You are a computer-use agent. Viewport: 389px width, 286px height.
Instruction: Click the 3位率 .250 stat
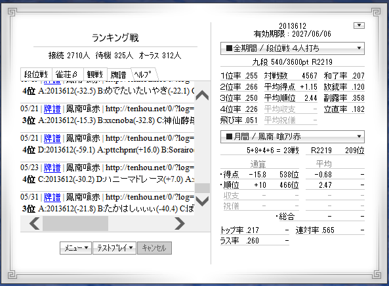239,98
